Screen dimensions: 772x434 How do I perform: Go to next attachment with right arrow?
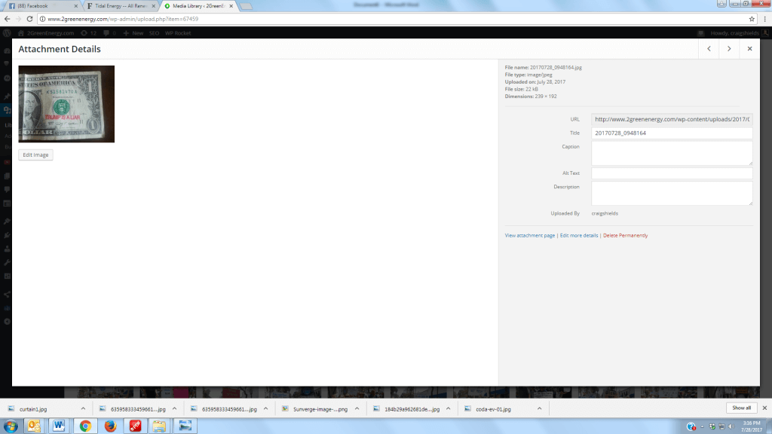point(729,49)
